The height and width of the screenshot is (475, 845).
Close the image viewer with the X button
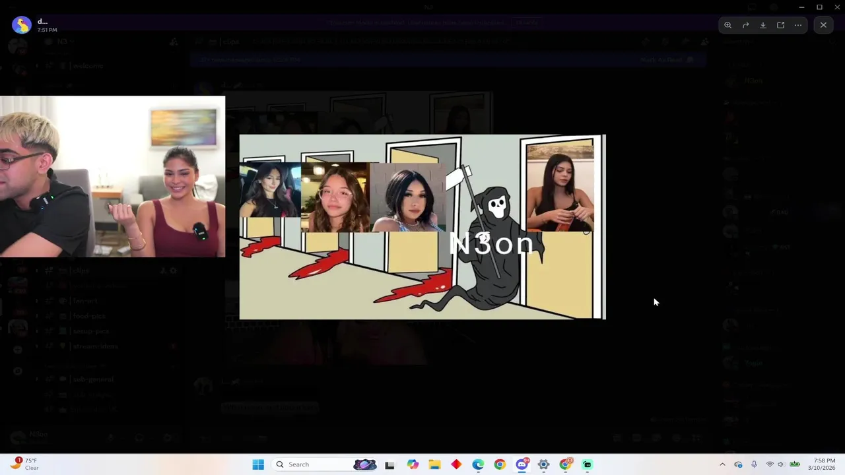tap(823, 25)
